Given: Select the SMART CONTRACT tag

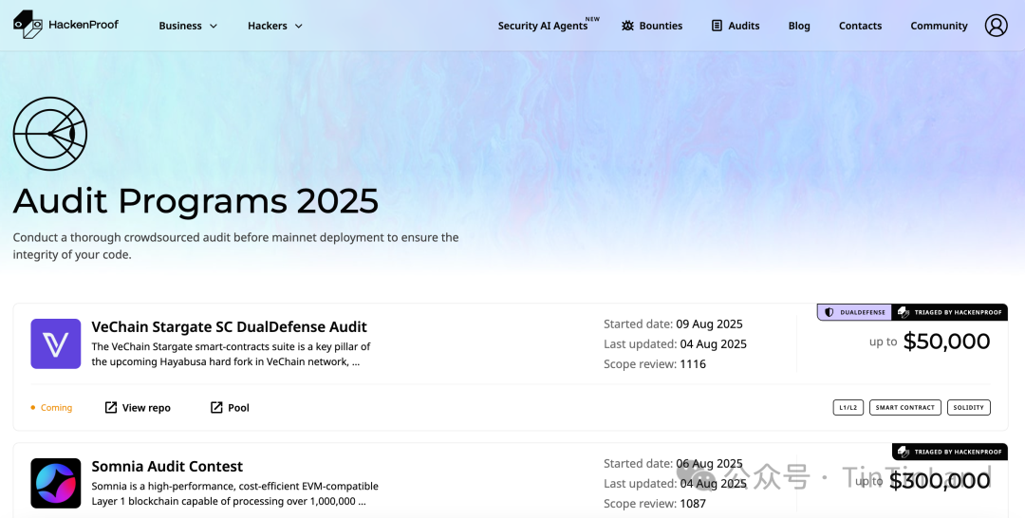Looking at the screenshot, I should pos(904,408).
